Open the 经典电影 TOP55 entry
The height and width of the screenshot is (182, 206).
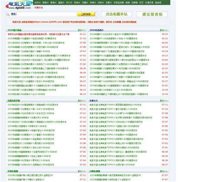pos(113,160)
